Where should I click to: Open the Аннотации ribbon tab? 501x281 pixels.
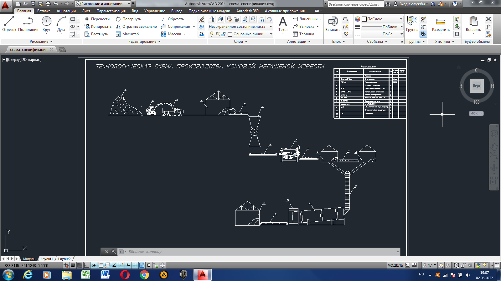[x=66, y=11]
